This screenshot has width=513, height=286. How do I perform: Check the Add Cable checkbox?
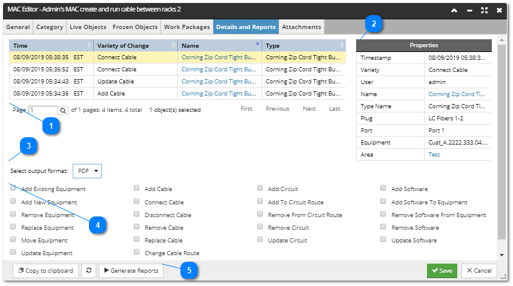(x=137, y=188)
